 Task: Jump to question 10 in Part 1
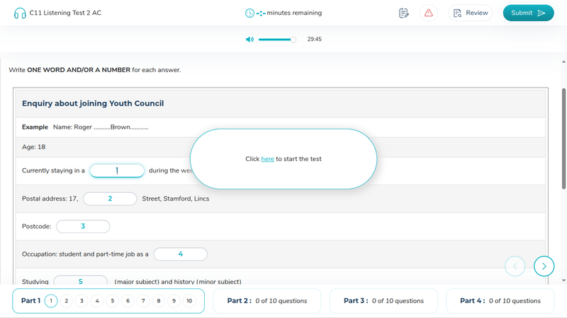point(189,301)
